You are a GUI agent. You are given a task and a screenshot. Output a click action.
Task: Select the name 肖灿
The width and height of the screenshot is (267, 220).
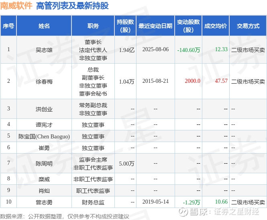coord(44,191)
